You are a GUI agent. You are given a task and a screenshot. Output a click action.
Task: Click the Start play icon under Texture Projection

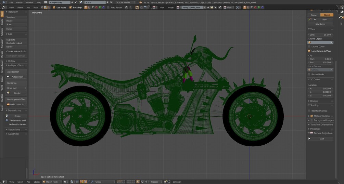click(x=309, y=139)
